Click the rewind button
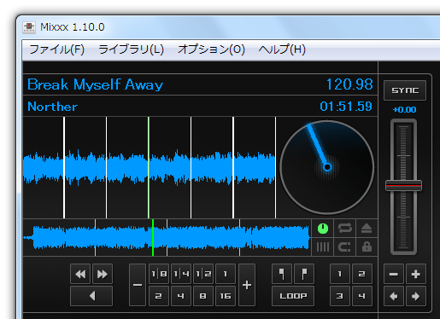This screenshot has height=319, width=440. click(x=80, y=274)
